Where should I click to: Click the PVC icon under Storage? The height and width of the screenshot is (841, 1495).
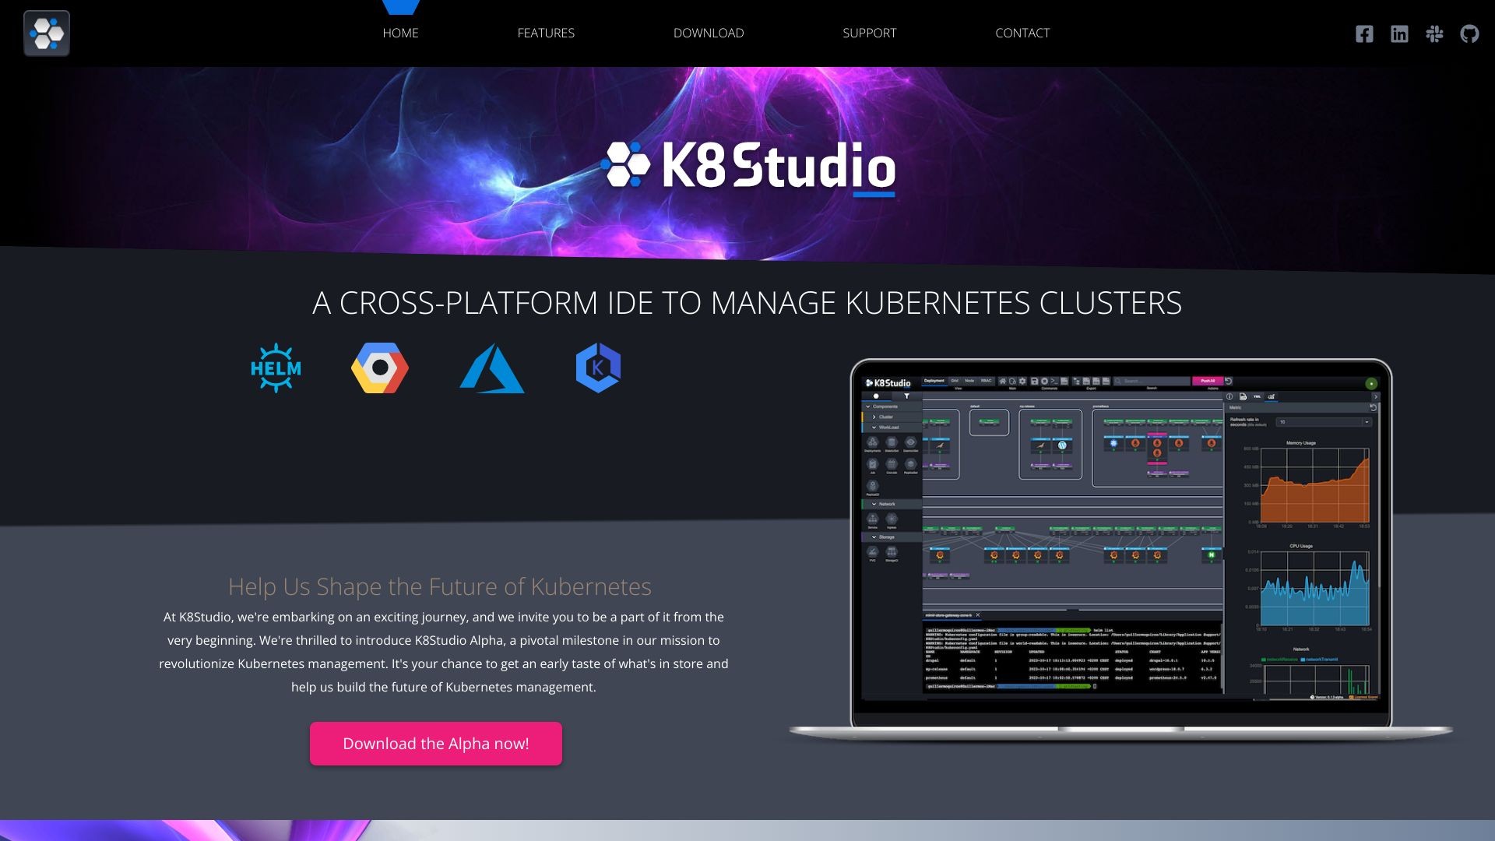(872, 554)
